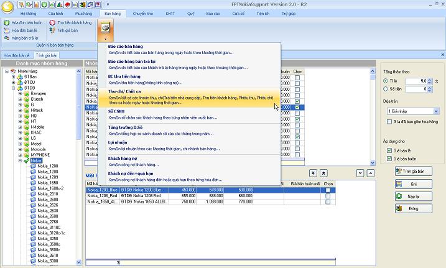The height and width of the screenshot is (268, 446).
Task: Expand the LG tree node
Action: [20, 138]
